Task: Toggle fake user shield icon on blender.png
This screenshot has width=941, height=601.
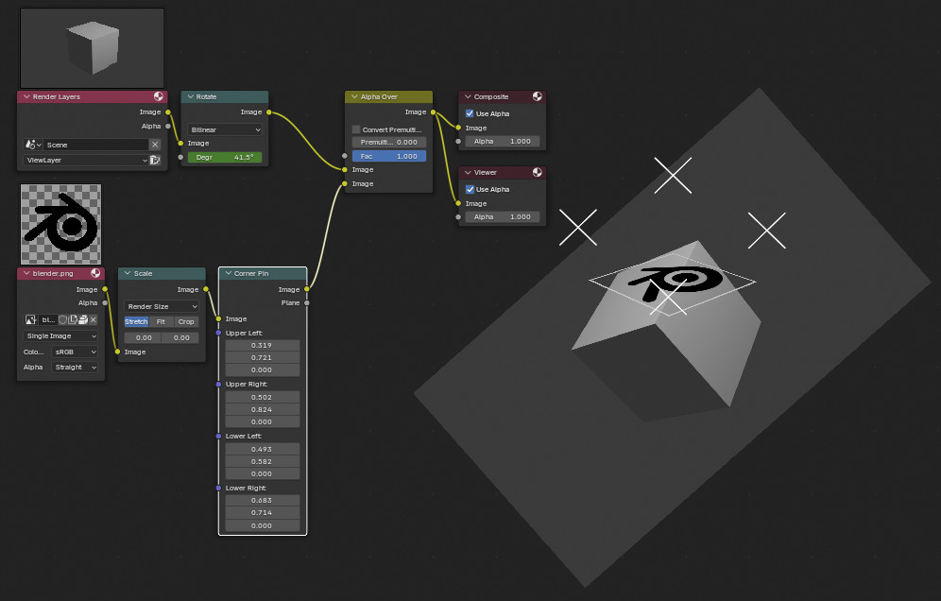Action: pos(62,320)
